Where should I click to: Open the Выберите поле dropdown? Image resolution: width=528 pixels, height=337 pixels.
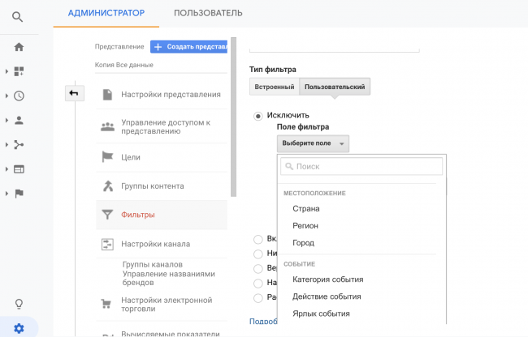point(314,143)
